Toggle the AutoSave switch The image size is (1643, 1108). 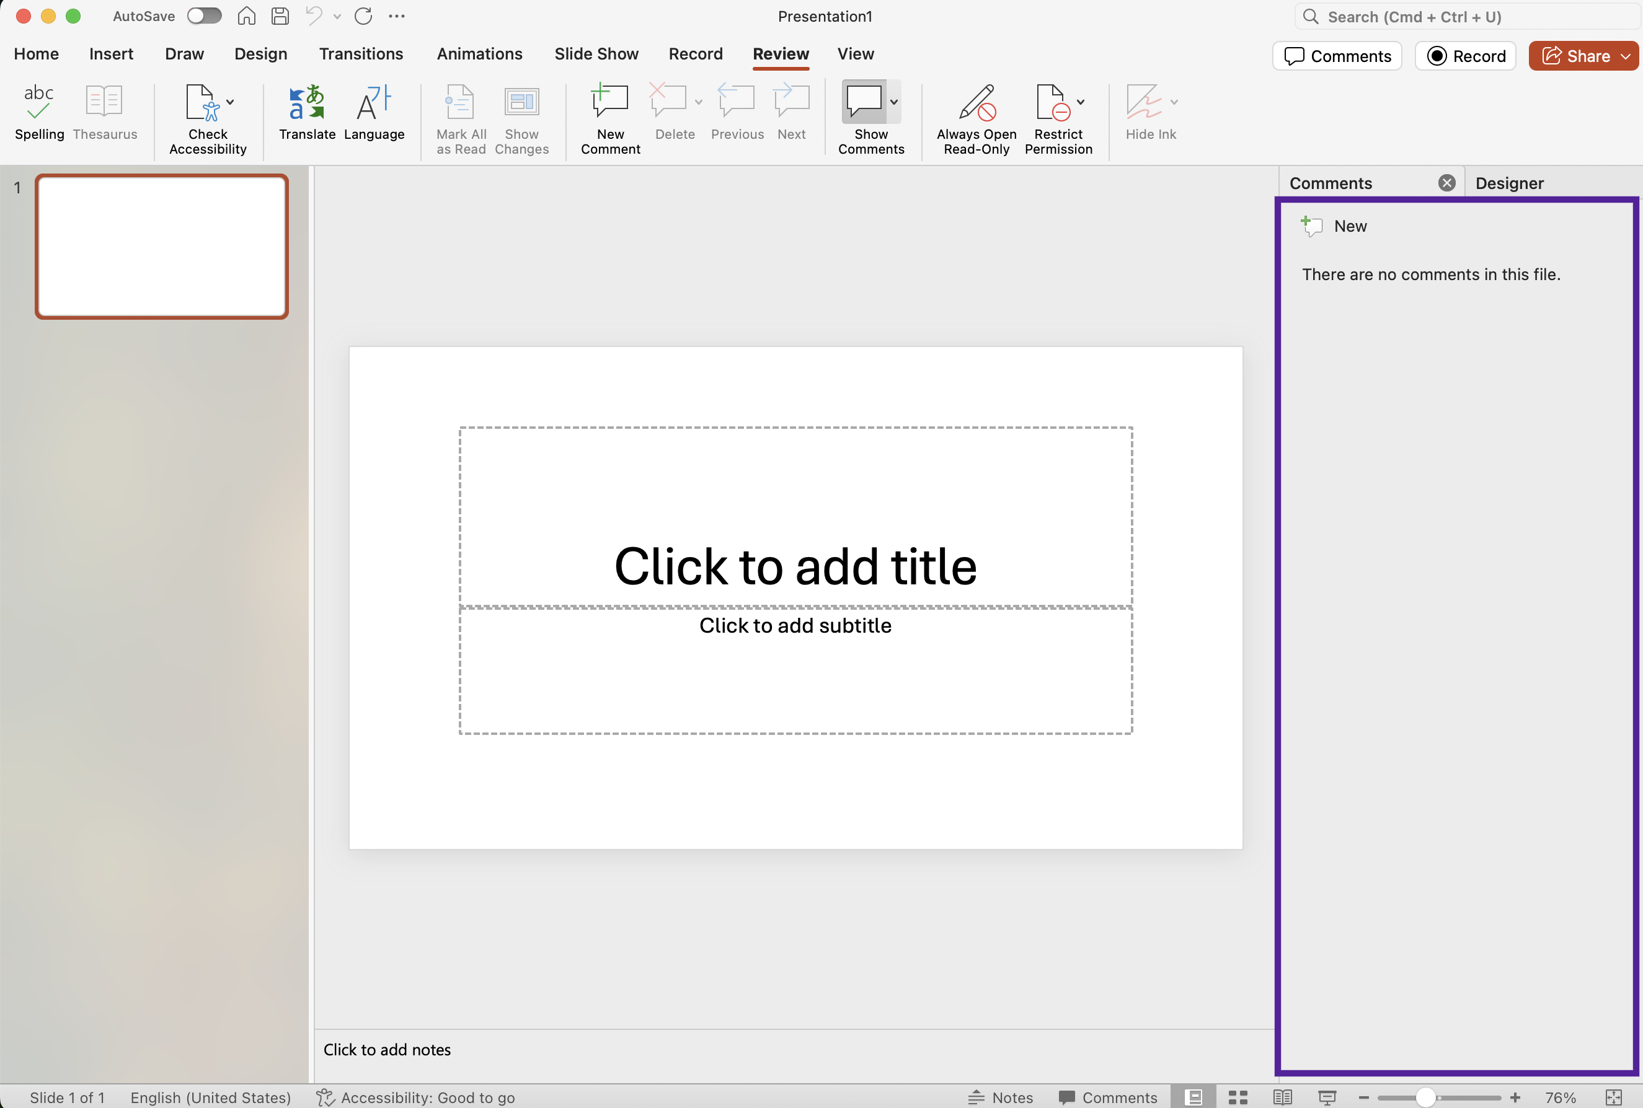click(x=205, y=15)
